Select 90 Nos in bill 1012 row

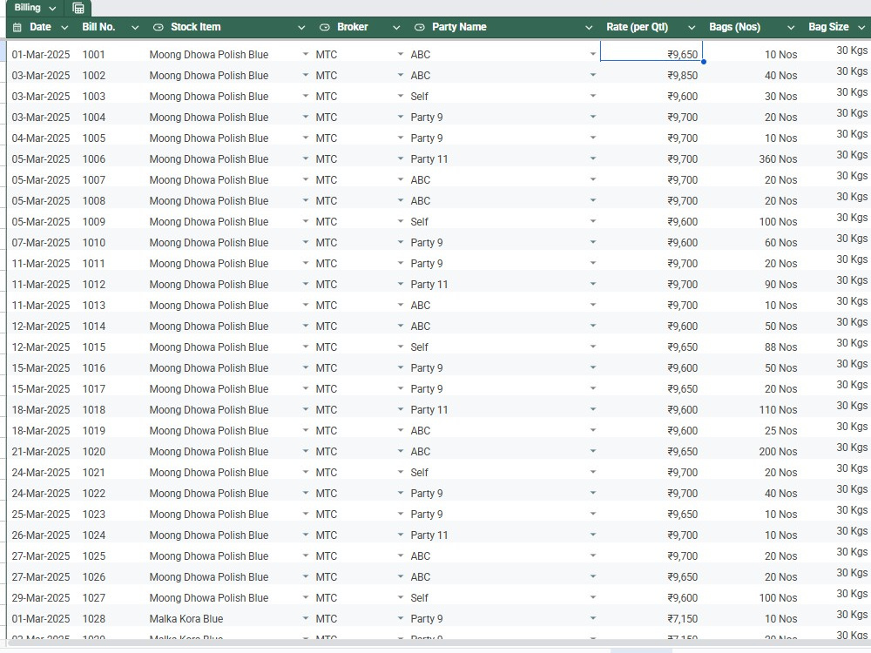[x=780, y=285]
